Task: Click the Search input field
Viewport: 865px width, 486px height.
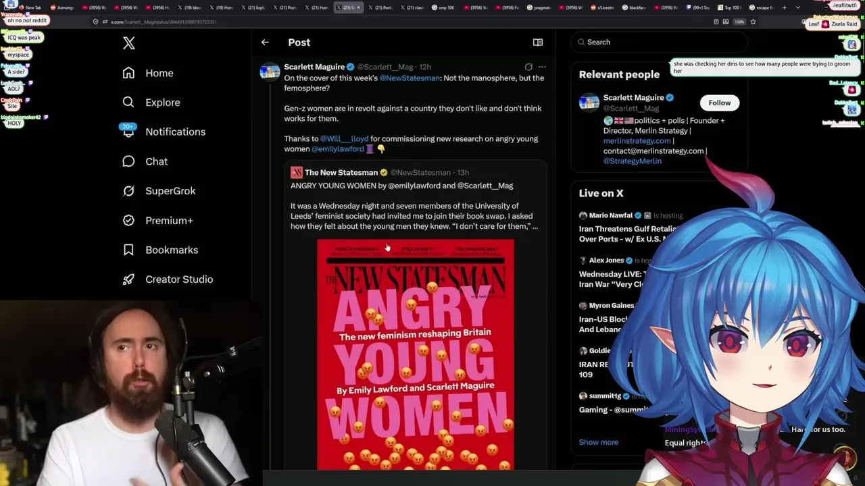Action: point(659,42)
